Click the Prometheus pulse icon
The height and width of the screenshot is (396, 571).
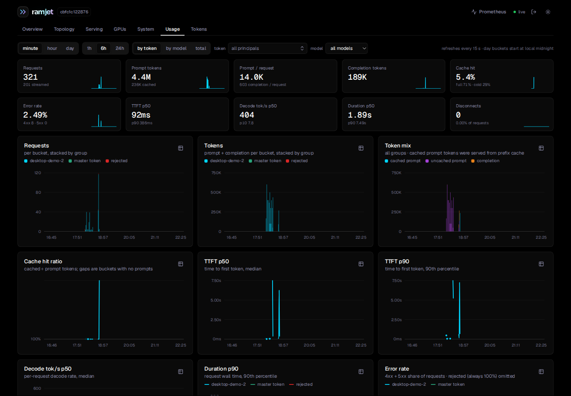[x=474, y=12]
